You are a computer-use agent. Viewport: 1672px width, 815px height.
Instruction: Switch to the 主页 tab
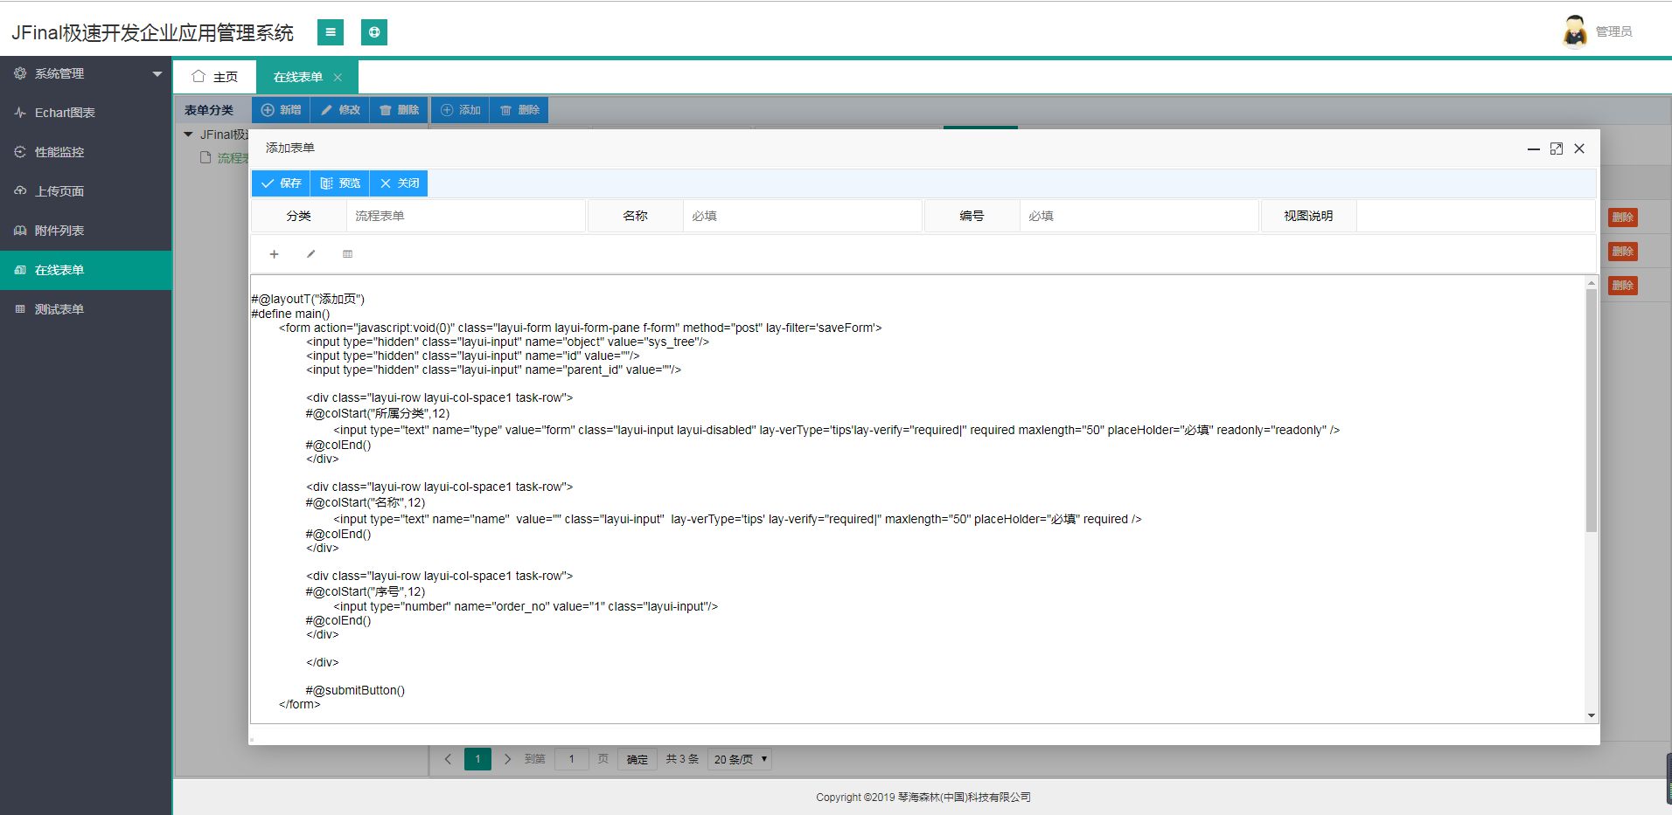(214, 77)
